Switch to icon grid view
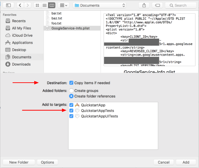Image resolution: width=199 pixels, height=168 pixels. coord(37,5)
